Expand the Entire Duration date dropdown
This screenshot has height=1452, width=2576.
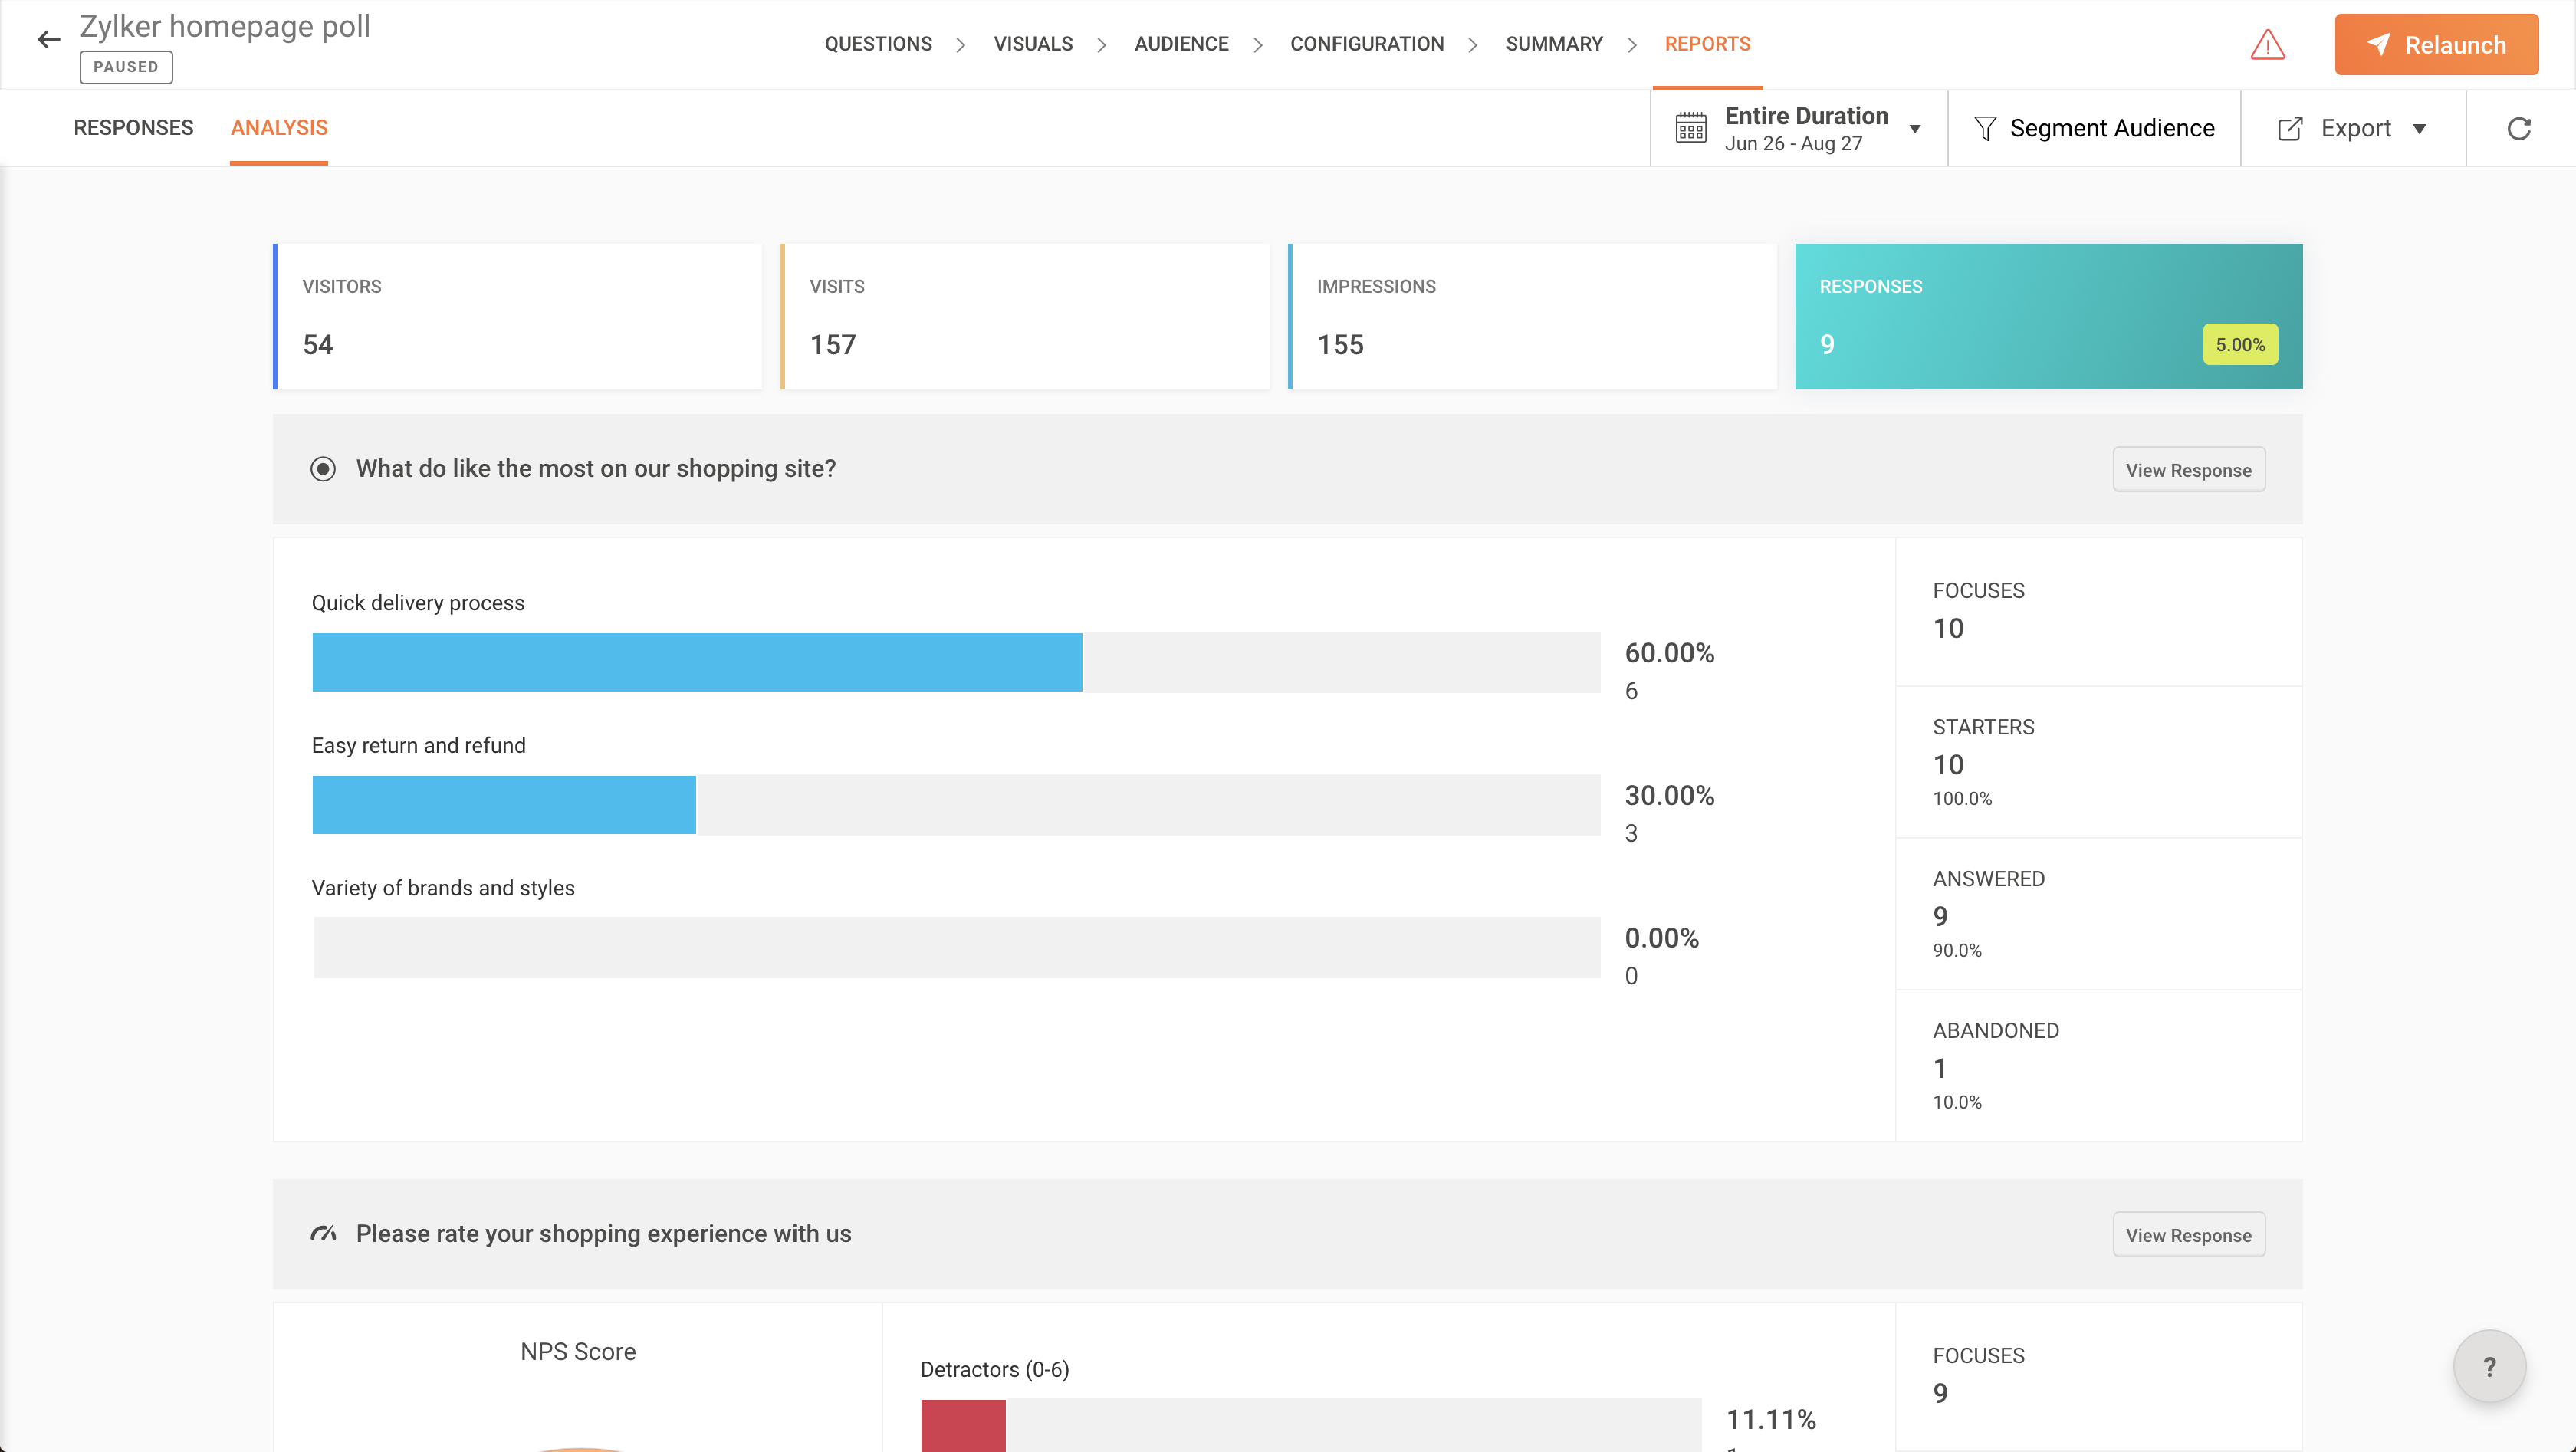pyautogui.click(x=1914, y=129)
